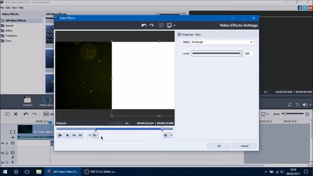Click the split icon on timeline toolbar
The image size is (313, 176).
[7, 114]
